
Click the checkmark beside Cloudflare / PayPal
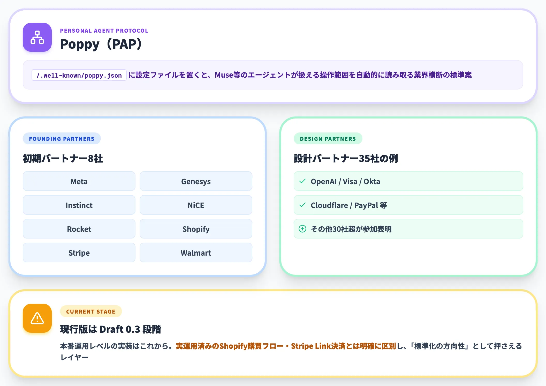[x=302, y=205]
